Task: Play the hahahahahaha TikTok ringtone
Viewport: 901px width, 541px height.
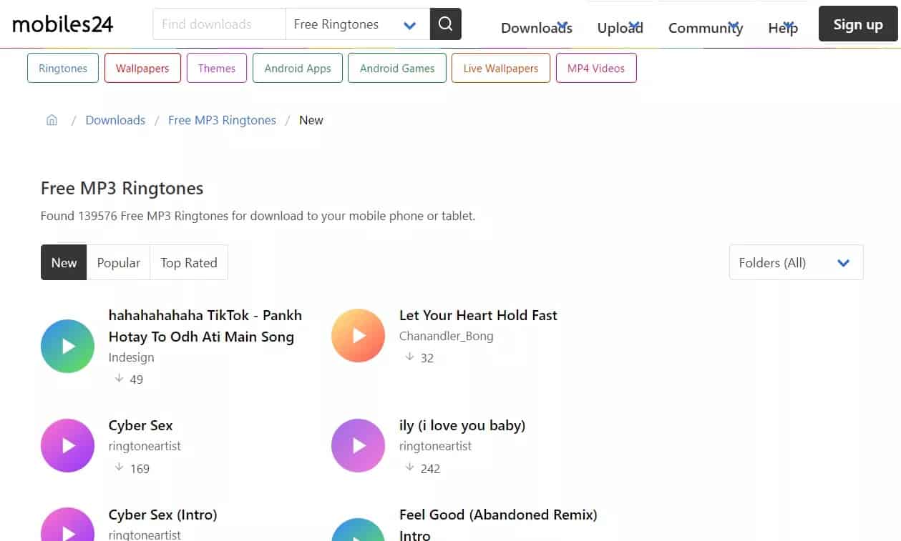Action: pos(67,347)
